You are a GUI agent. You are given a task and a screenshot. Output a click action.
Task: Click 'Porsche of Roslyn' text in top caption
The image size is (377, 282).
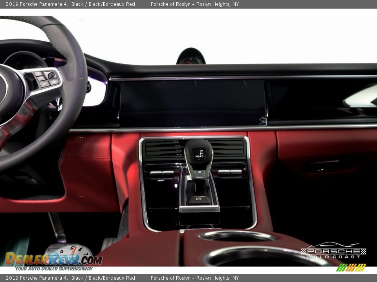tap(170, 4)
